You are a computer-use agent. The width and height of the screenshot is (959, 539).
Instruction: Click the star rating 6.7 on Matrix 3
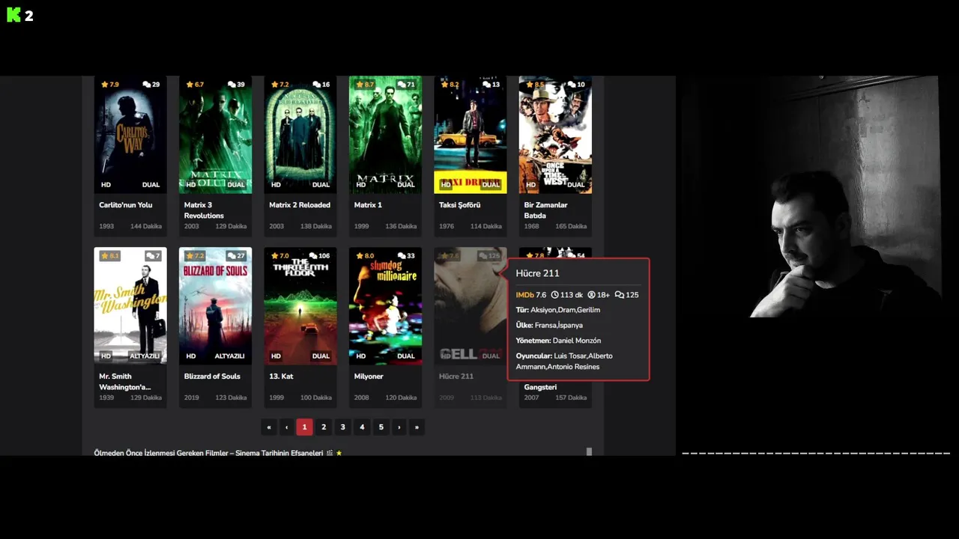[x=195, y=85]
